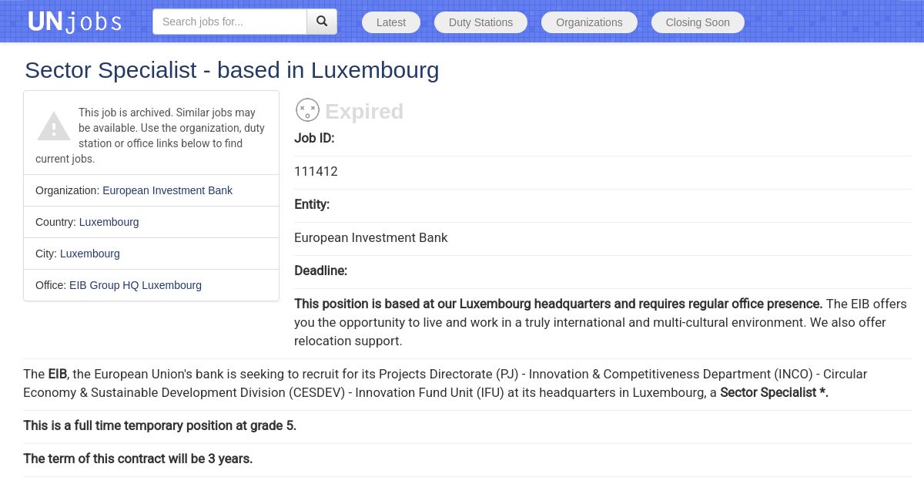The height and width of the screenshot is (484, 924).
Task: Open the Duty Stations menu item
Action: click(480, 22)
